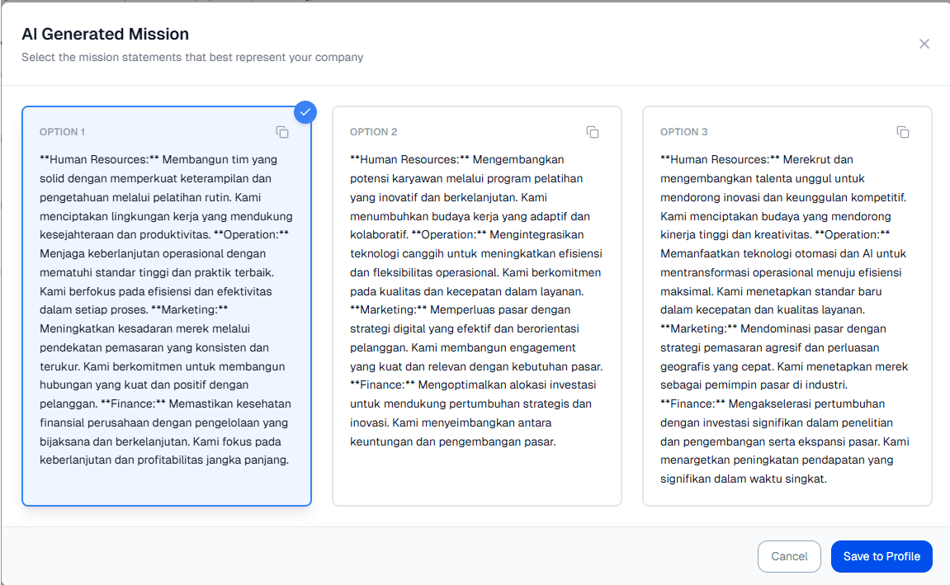The image size is (950, 585).
Task: Select the Option 3 mission card
Action: tap(787, 305)
